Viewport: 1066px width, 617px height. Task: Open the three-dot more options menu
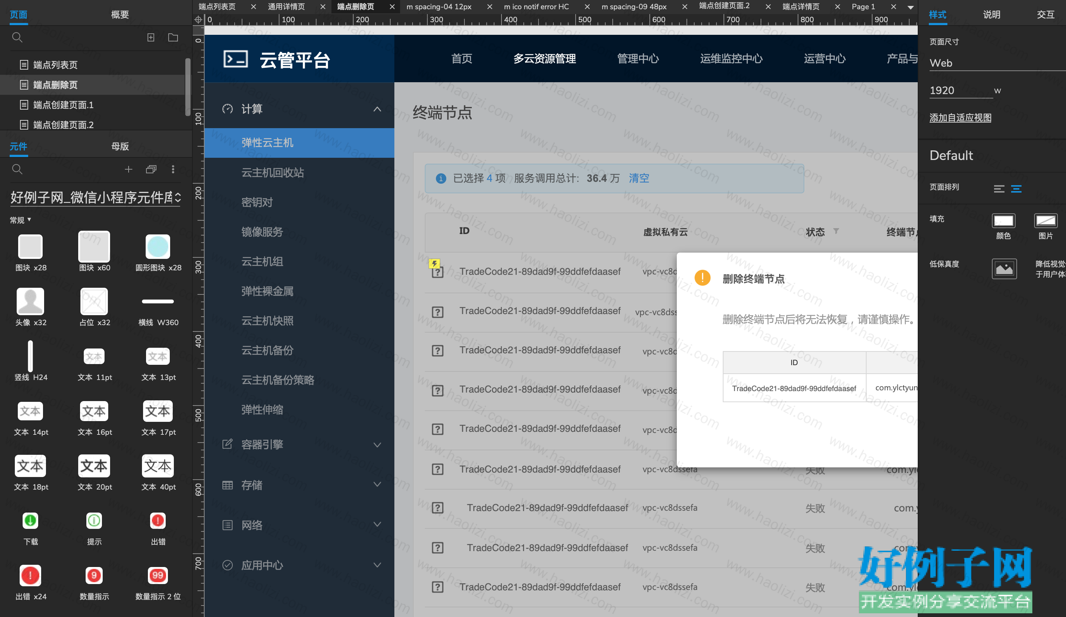pyautogui.click(x=173, y=170)
